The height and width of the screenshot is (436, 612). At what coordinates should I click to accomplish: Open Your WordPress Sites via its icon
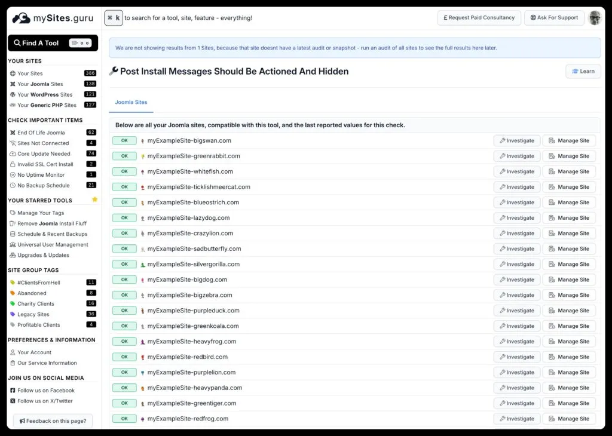[x=11, y=94]
